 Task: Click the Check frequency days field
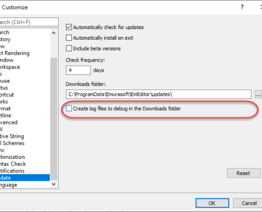click(x=78, y=70)
